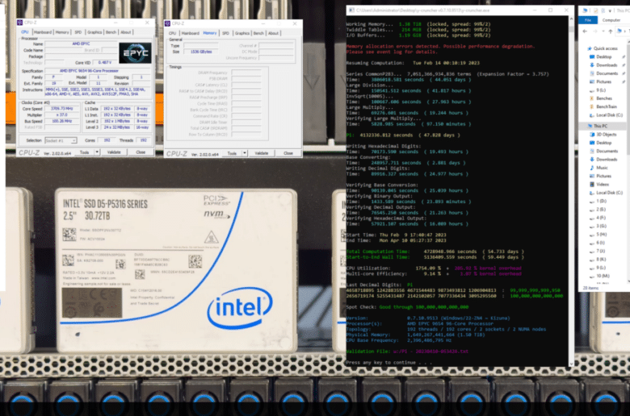Open Videos icon under This PC
Image resolution: width=630 pixels, height=416 pixels.
click(592, 185)
